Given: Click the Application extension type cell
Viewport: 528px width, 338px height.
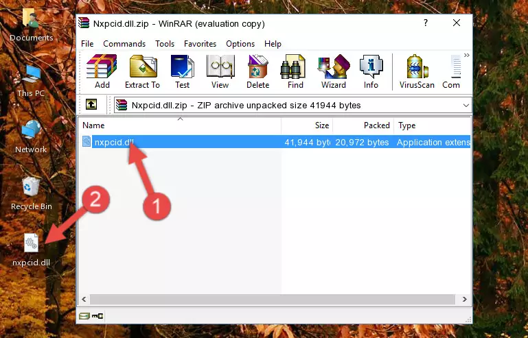Looking at the screenshot, I should pyautogui.click(x=433, y=143).
